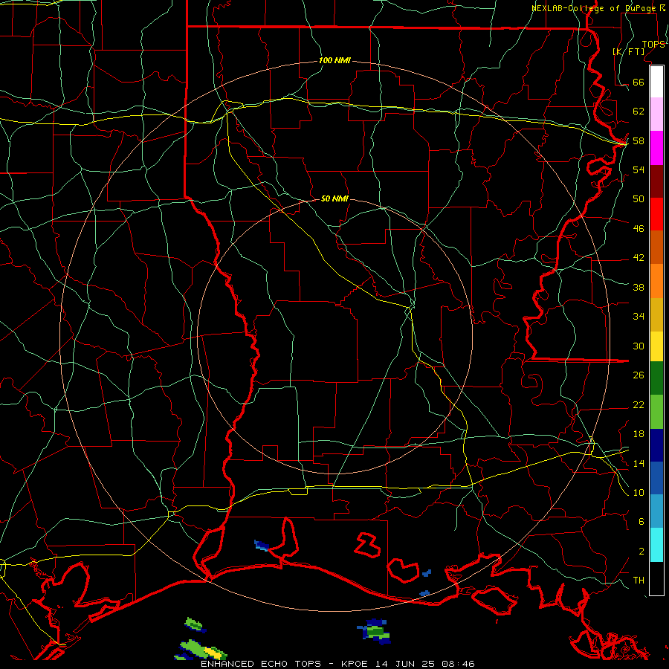Click the '34' legend value label
This screenshot has width=669, height=669.
(x=639, y=317)
